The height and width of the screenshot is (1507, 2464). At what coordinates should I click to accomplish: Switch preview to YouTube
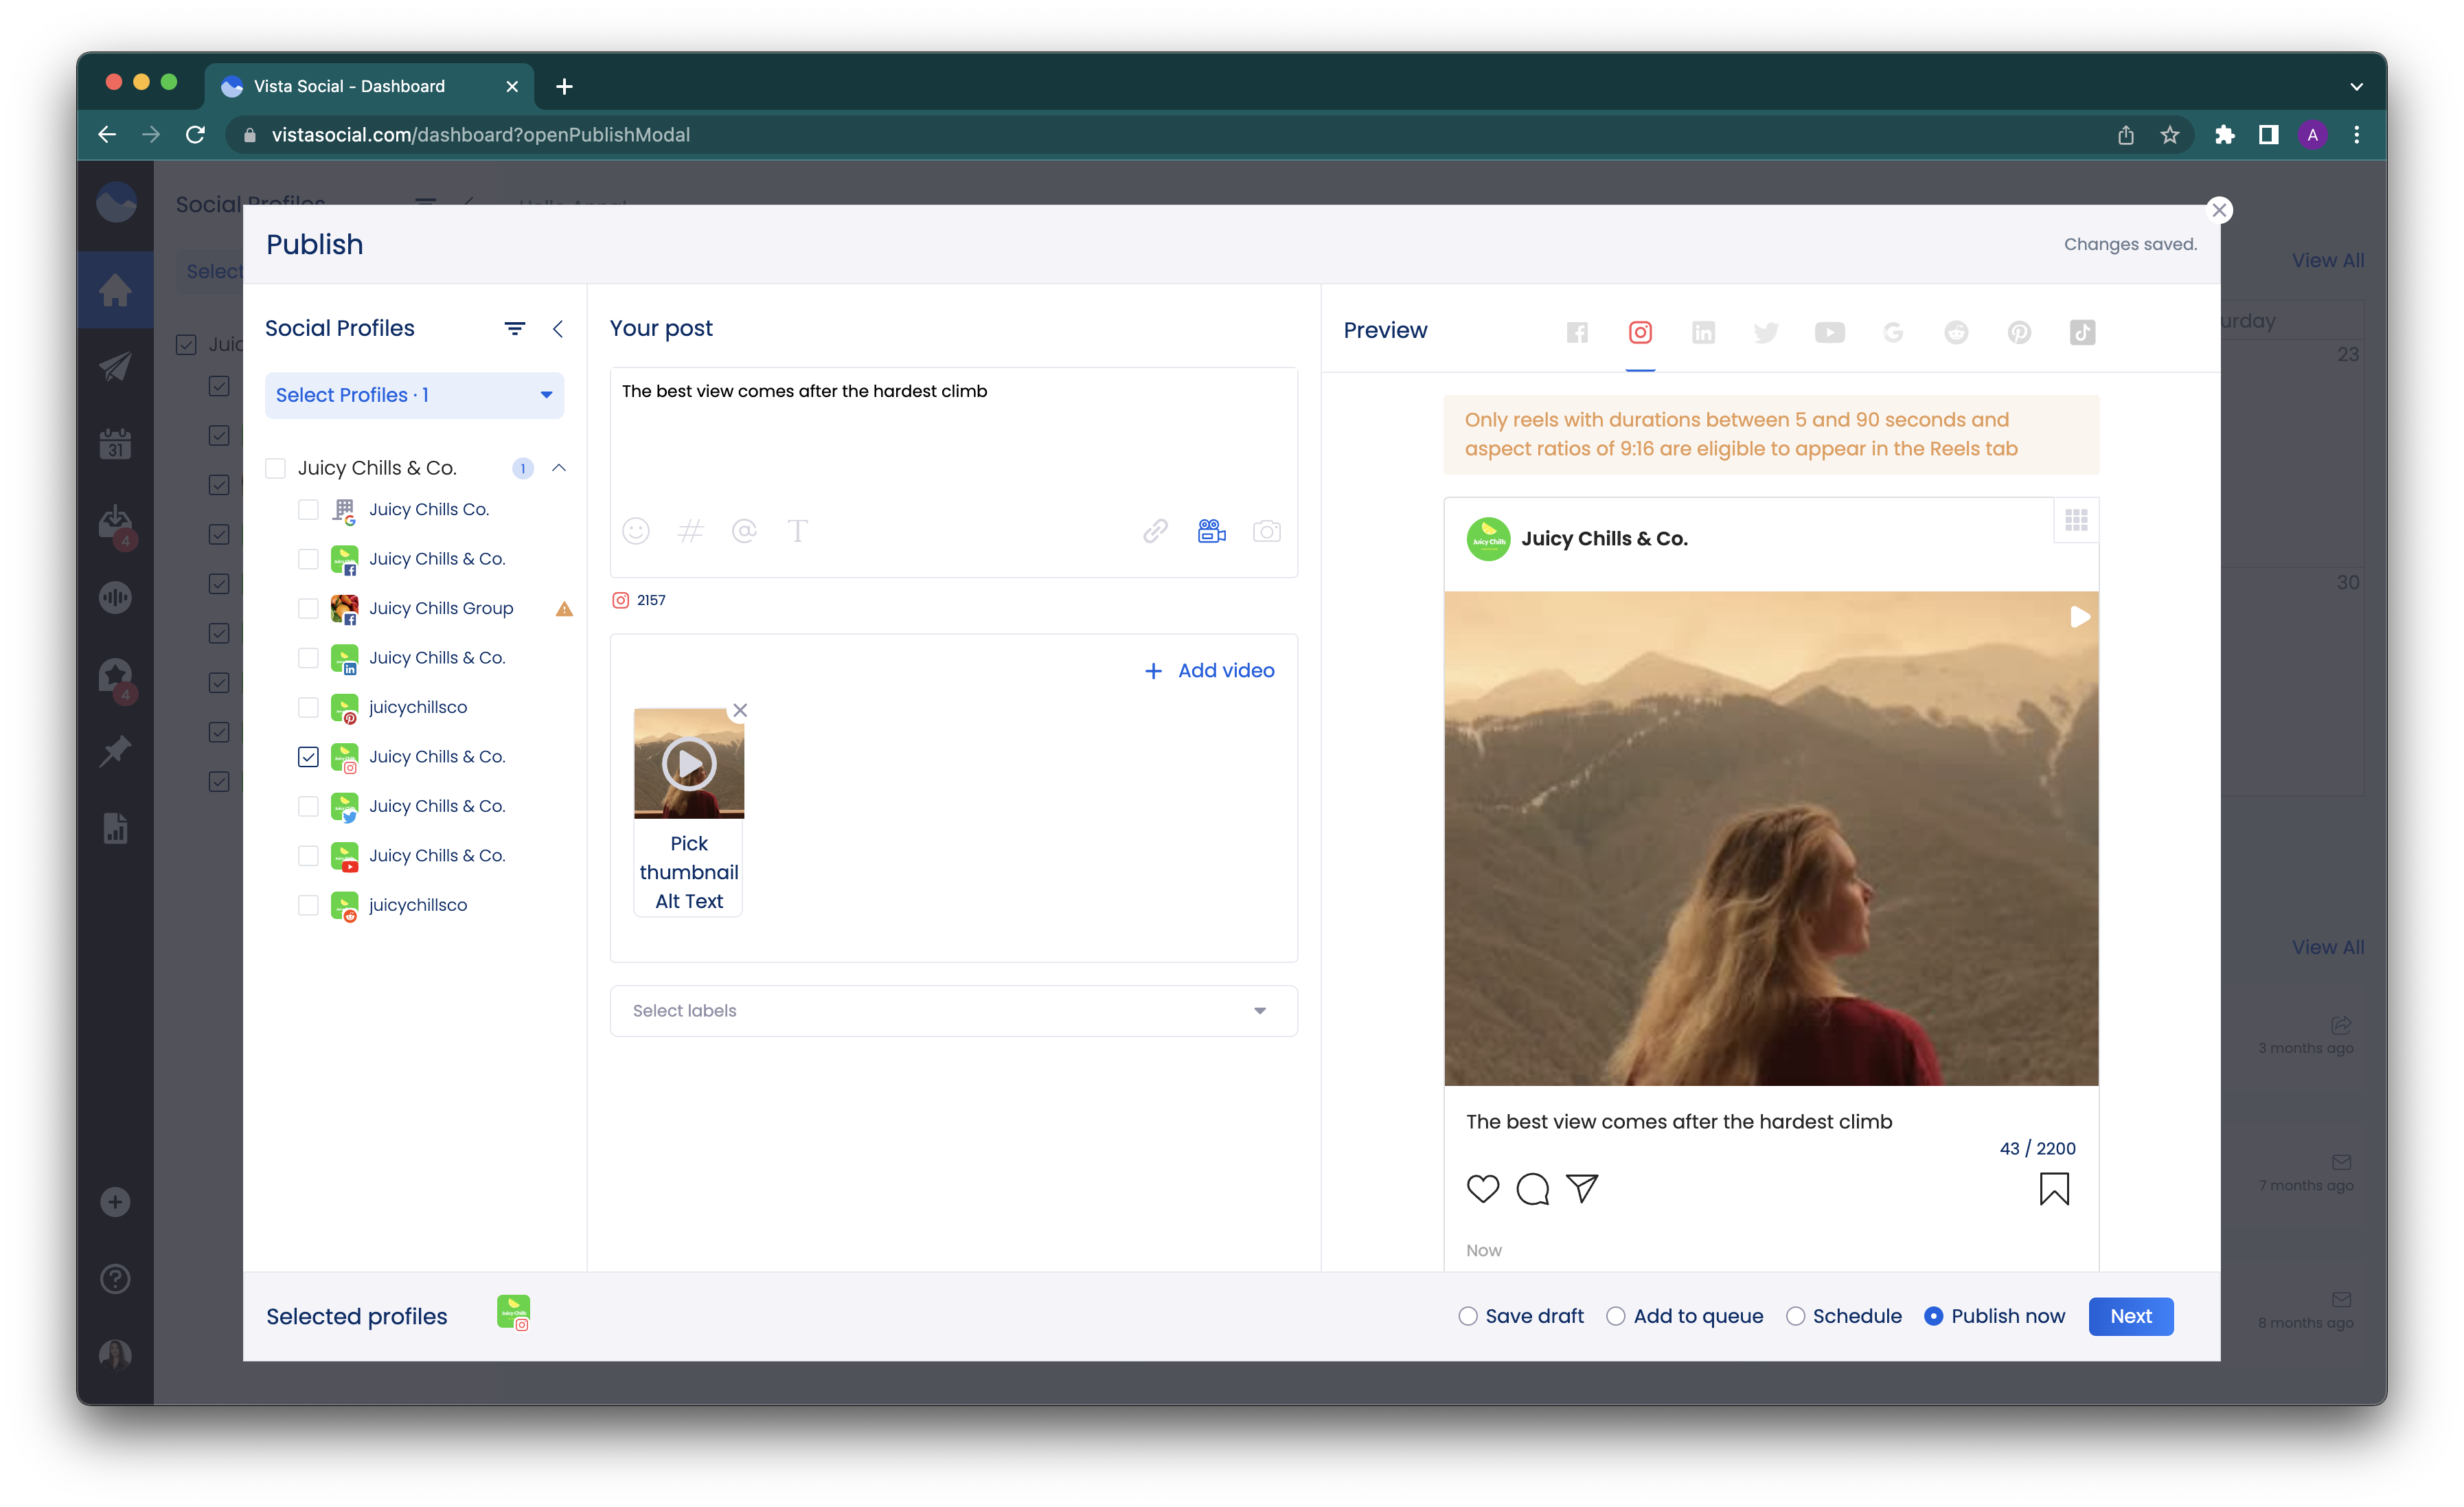1829,332
